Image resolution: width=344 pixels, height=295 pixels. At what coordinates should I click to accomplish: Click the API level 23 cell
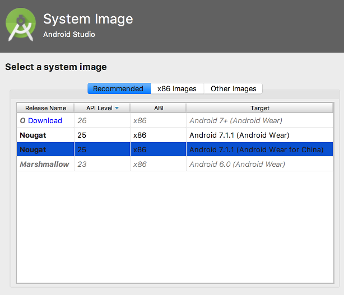pos(102,164)
